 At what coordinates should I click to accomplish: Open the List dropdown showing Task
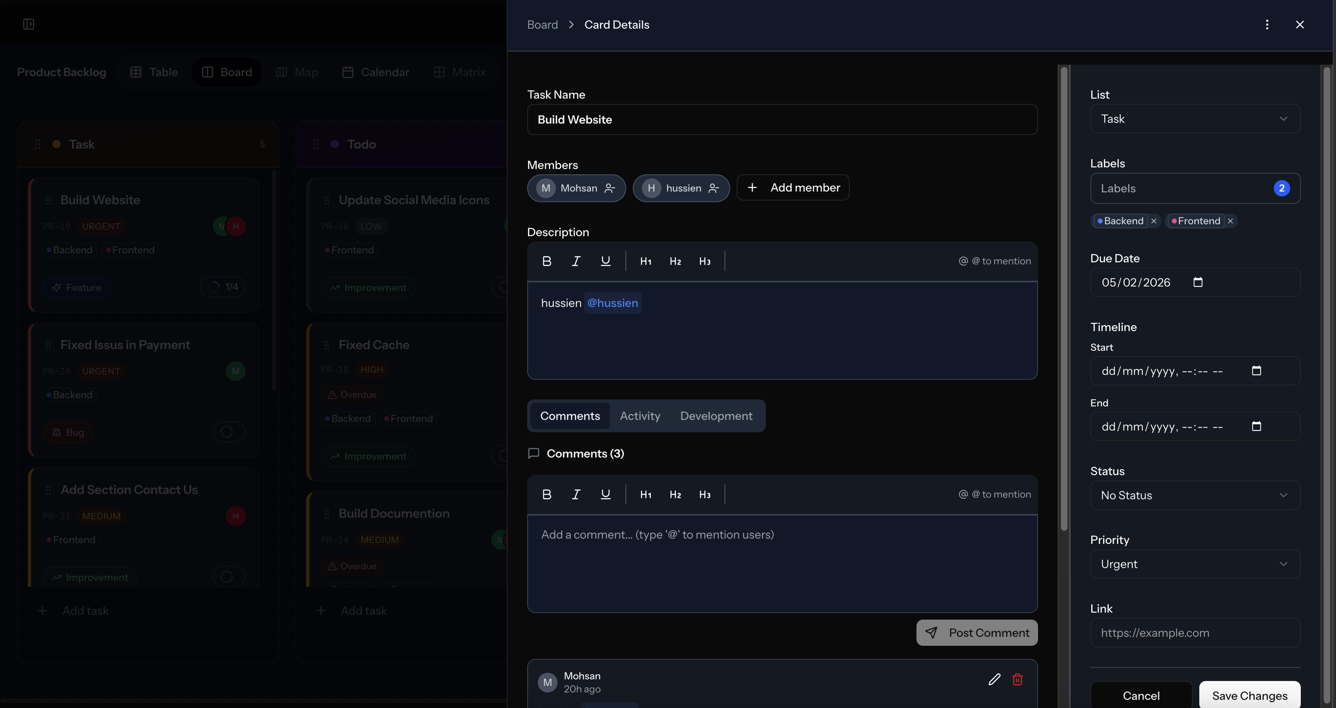[x=1194, y=119]
